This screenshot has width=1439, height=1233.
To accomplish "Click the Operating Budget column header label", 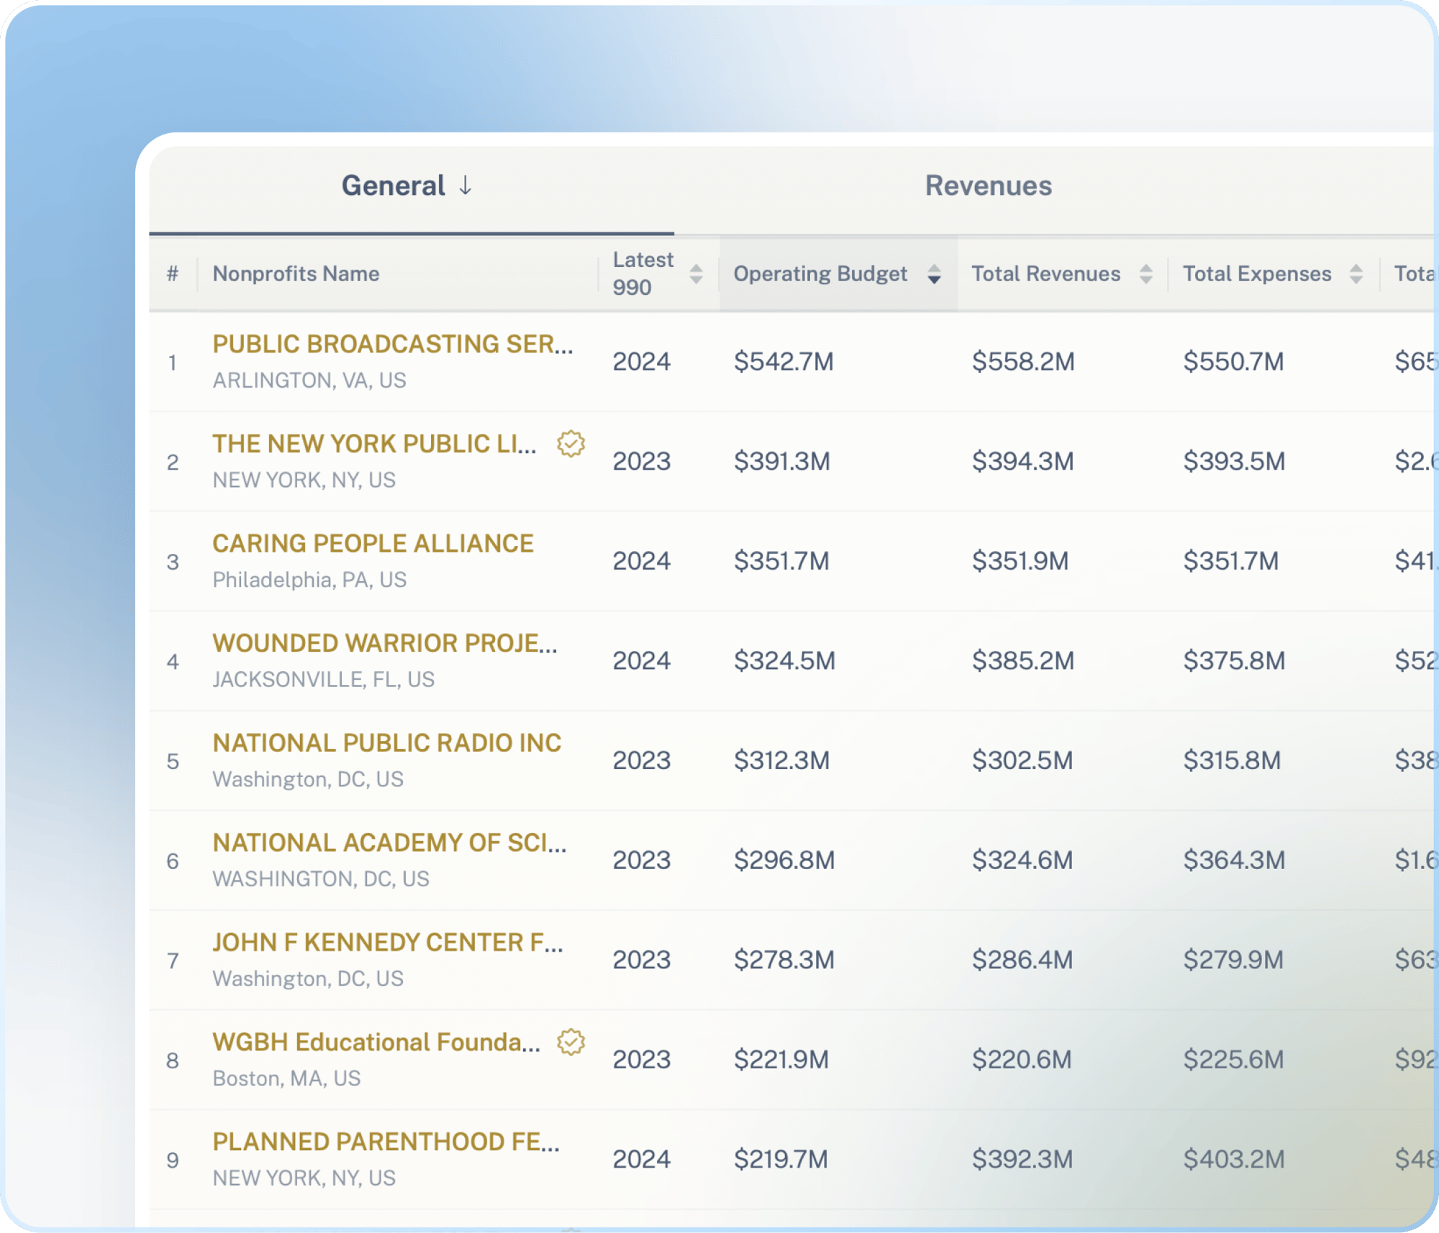I will coord(820,274).
